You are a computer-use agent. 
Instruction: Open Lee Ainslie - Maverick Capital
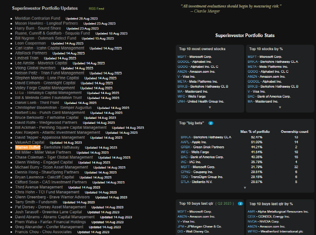(41, 63)
